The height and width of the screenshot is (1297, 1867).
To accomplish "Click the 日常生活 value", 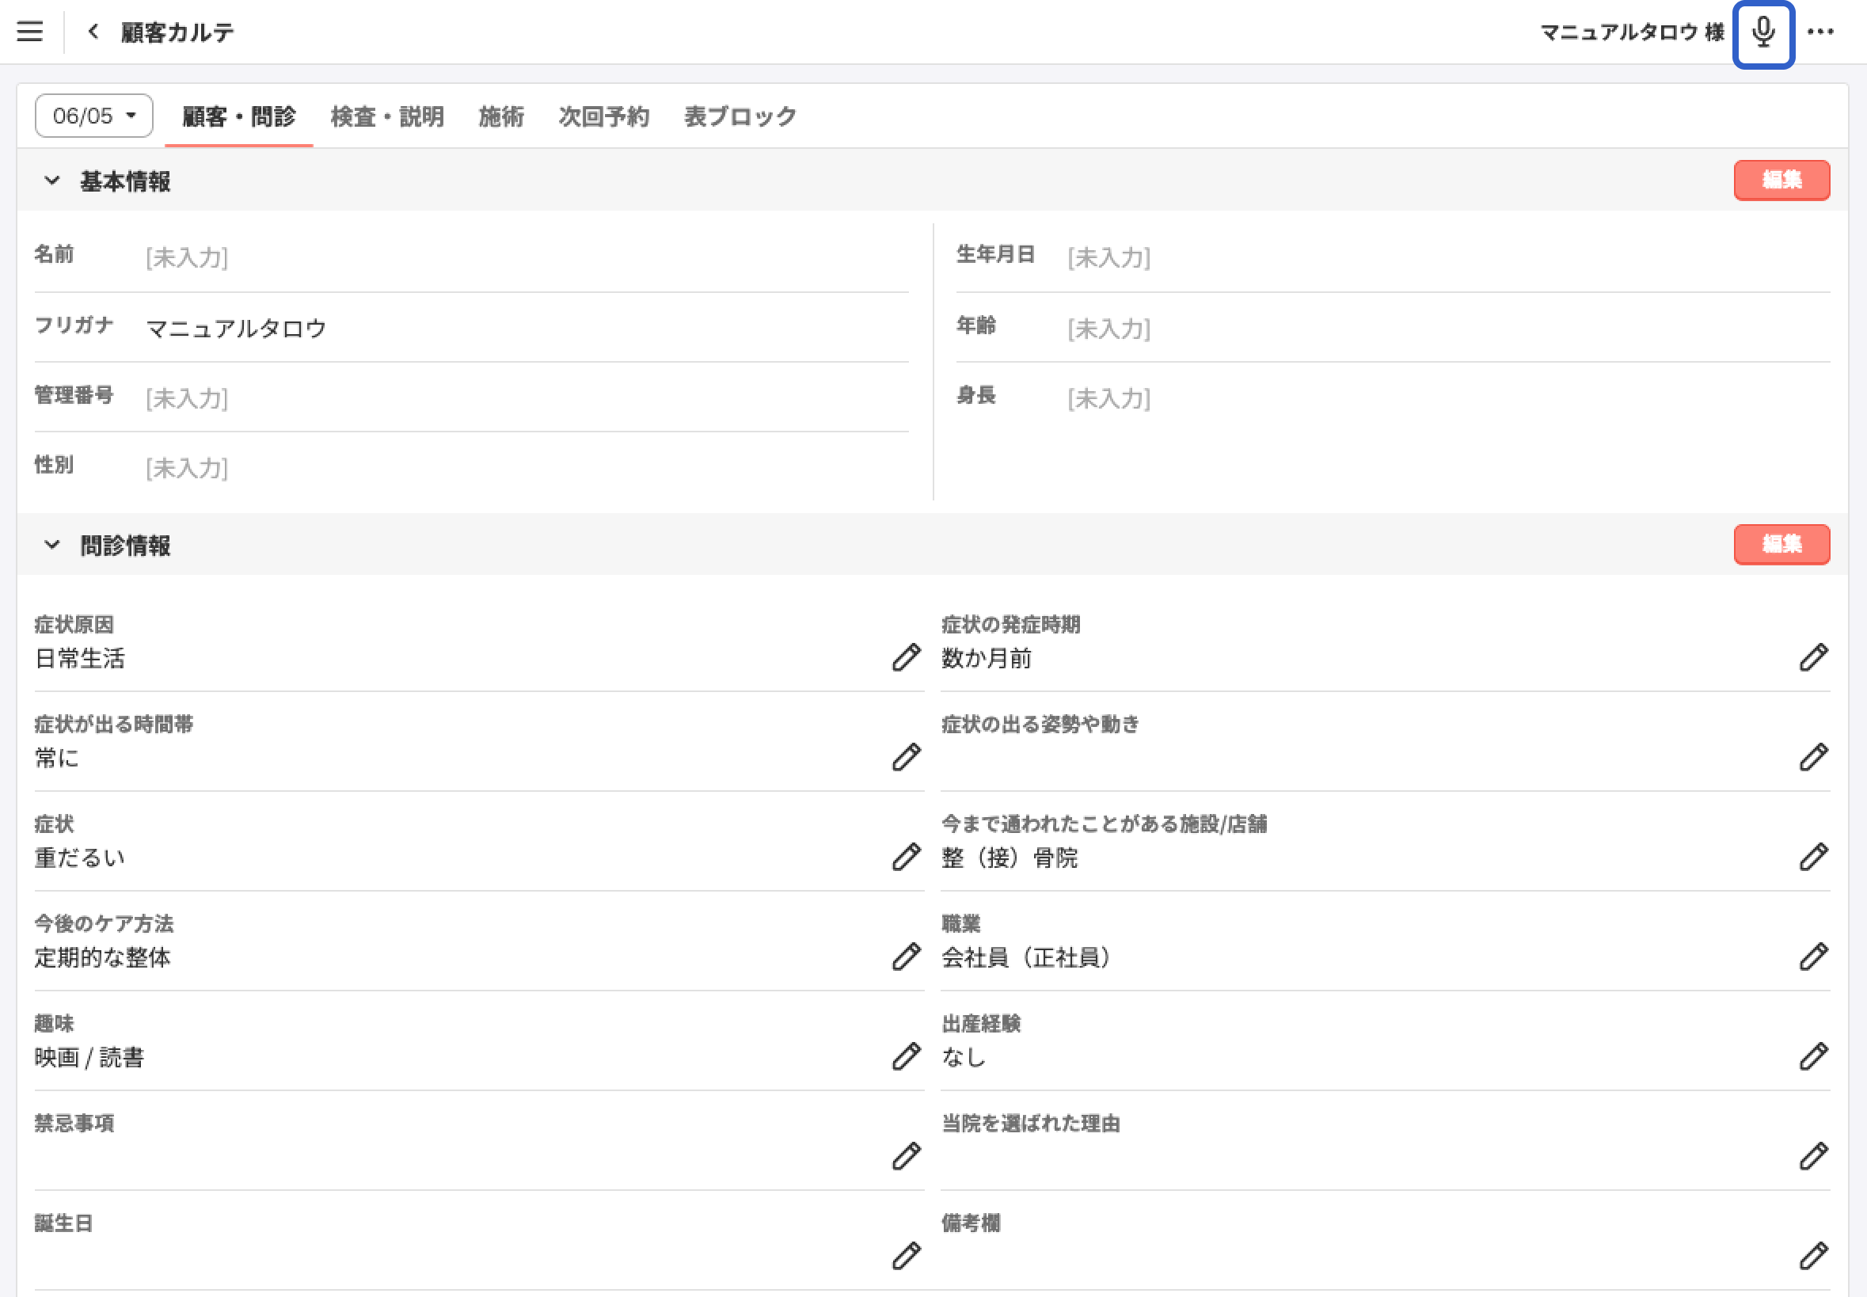I will coord(80,658).
